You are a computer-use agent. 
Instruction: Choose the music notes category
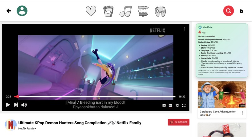[x=126, y=11]
